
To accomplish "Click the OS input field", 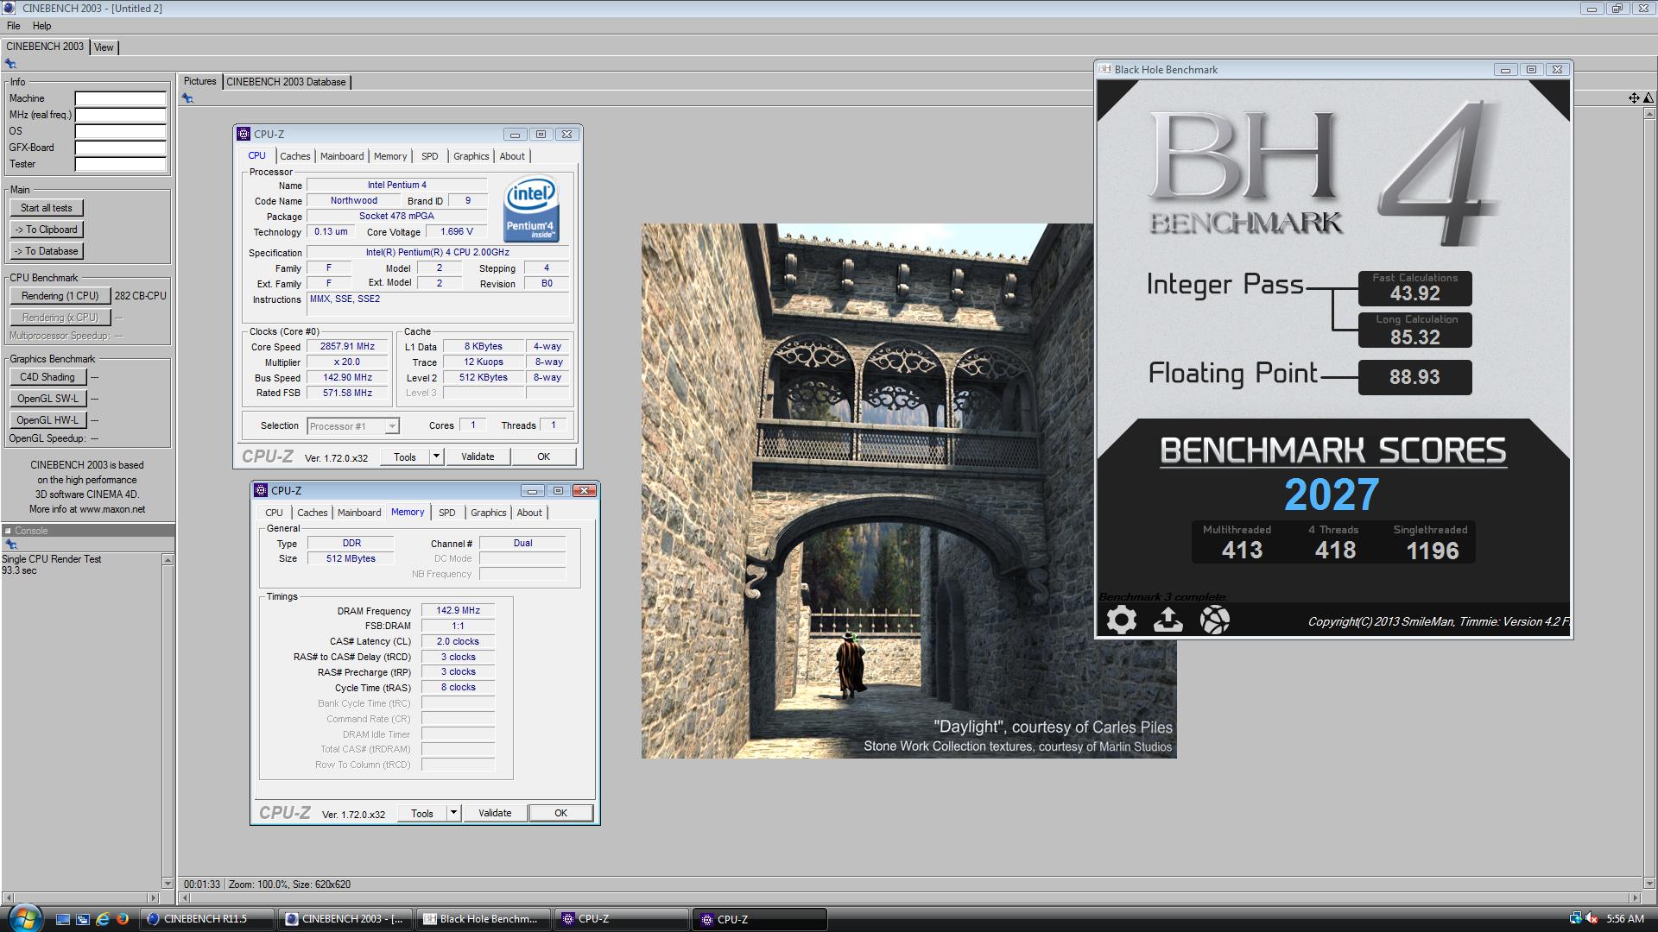I will coord(120,131).
